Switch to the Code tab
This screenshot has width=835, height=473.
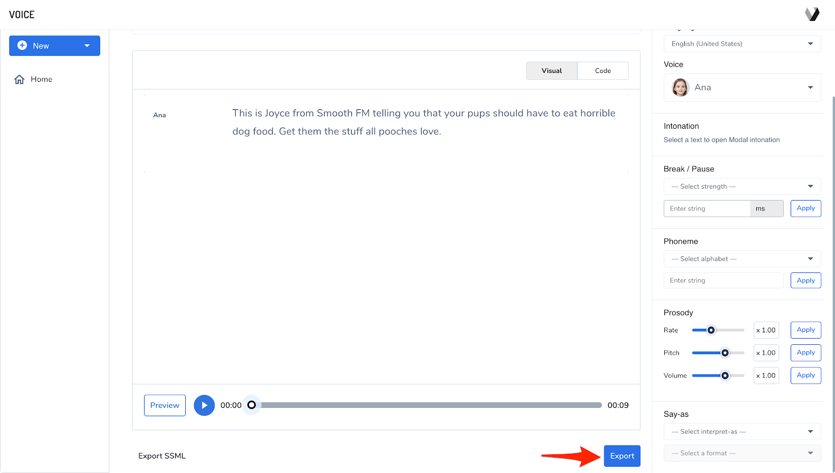point(603,70)
